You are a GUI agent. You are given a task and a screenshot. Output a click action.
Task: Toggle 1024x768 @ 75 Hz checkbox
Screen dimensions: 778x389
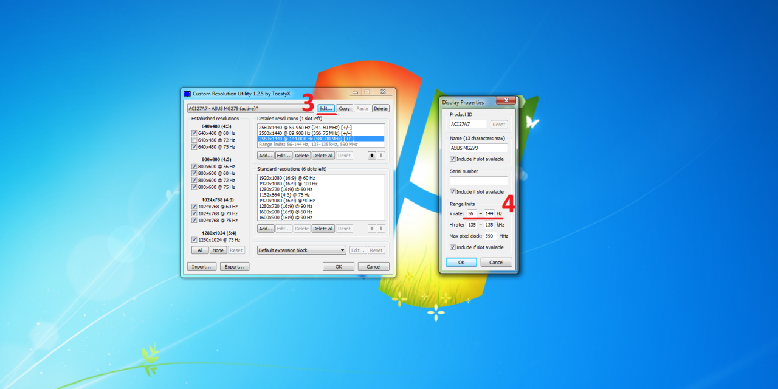click(x=194, y=221)
